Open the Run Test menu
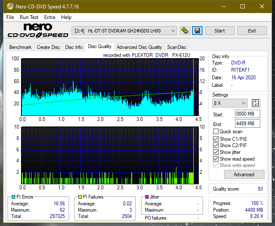Viewport: 275px width, 226px height. (x=29, y=17)
